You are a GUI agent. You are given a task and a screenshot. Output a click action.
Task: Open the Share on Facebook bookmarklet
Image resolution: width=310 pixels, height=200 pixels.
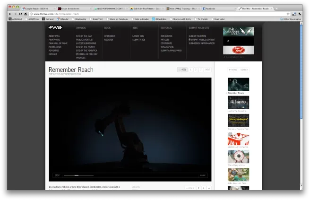[x=117, y=19]
